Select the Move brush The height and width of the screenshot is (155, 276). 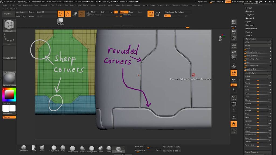coord(42,148)
